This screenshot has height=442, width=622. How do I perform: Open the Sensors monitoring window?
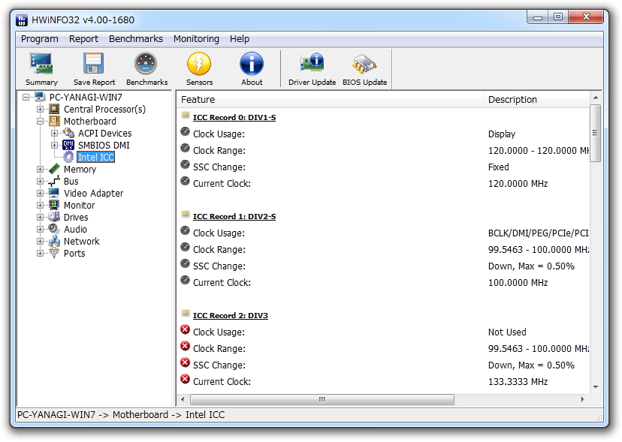point(198,64)
